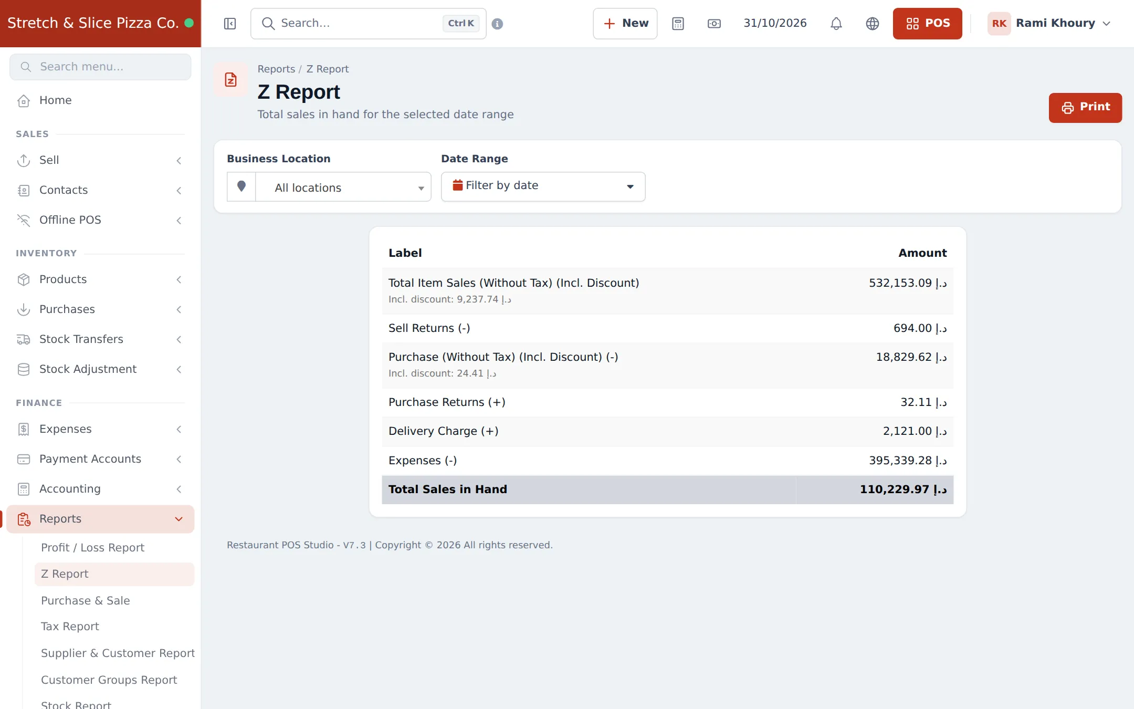Click the Stretch & Slice Pizza Co. brand header

click(x=100, y=24)
